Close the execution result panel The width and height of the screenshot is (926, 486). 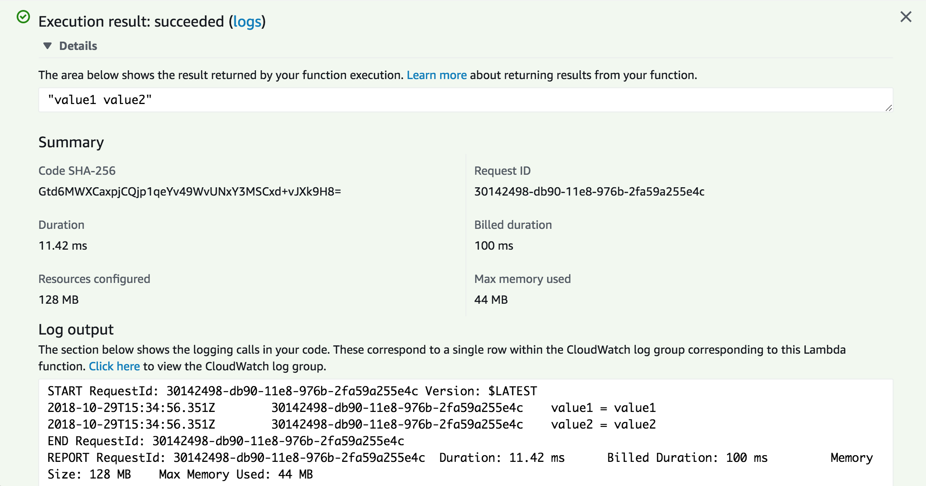[x=906, y=17]
